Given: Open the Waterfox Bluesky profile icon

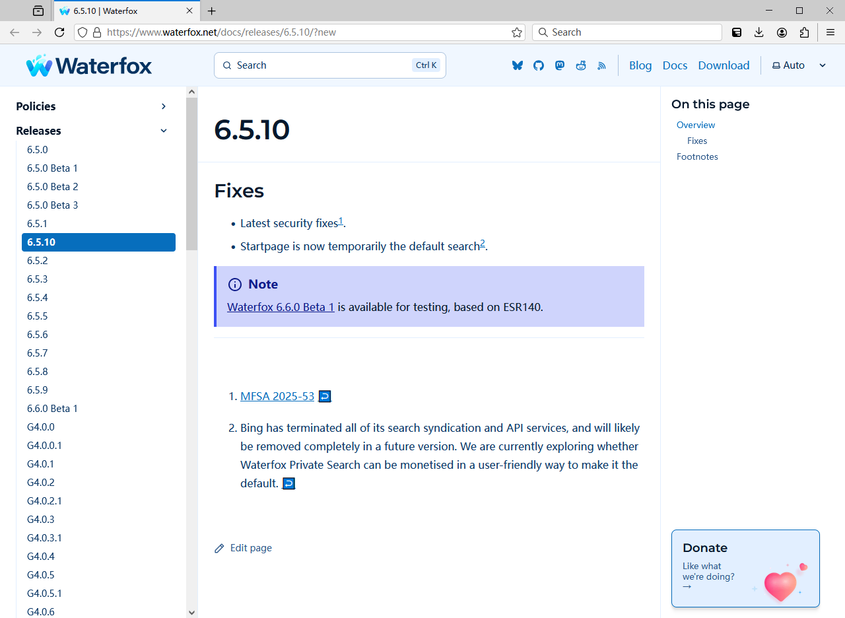Looking at the screenshot, I should tap(518, 65).
